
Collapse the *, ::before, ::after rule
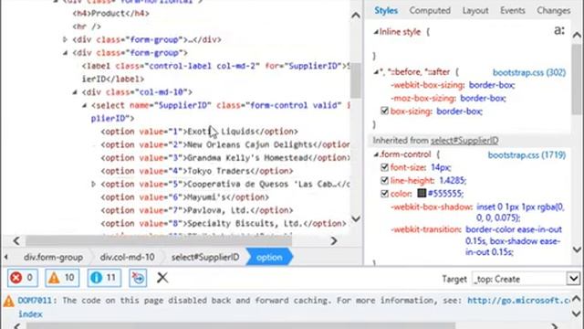pyautogui.click(x=376, y=72)
